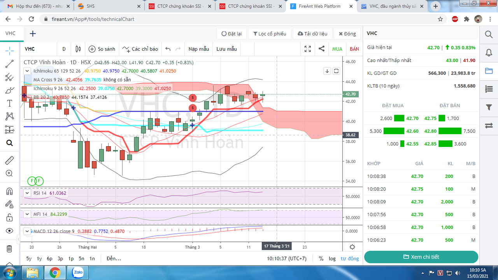Toggle percent scale mode

321,259
